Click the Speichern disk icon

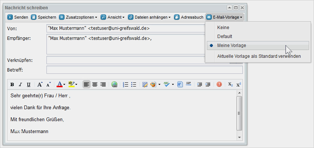point(33,17)
